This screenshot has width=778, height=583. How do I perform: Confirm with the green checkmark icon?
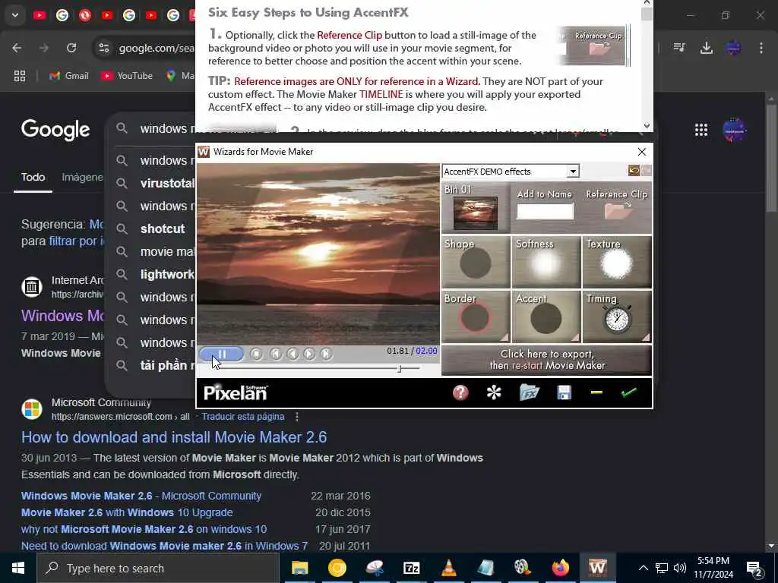(x=628, y=392)
